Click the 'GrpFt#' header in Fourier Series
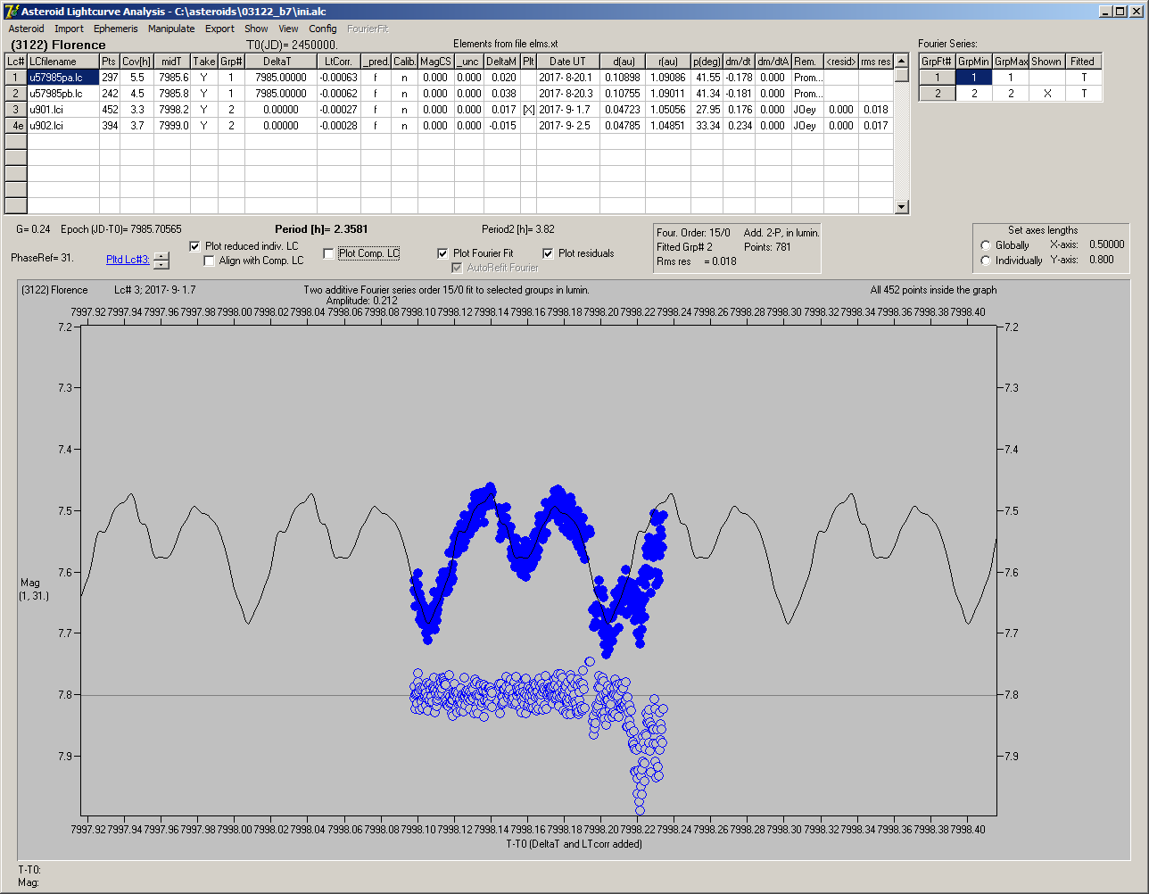Image resolution: width=1149 pixels, height=894 pixels. coord(937,62)
